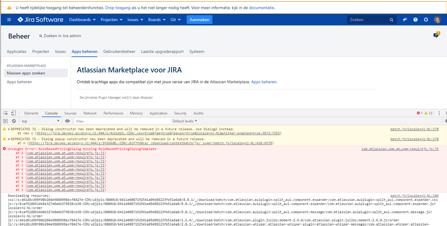Switch to the Issues admin tab
The width and height of the screenshot is (447, 226).
(x=60, y=51)
